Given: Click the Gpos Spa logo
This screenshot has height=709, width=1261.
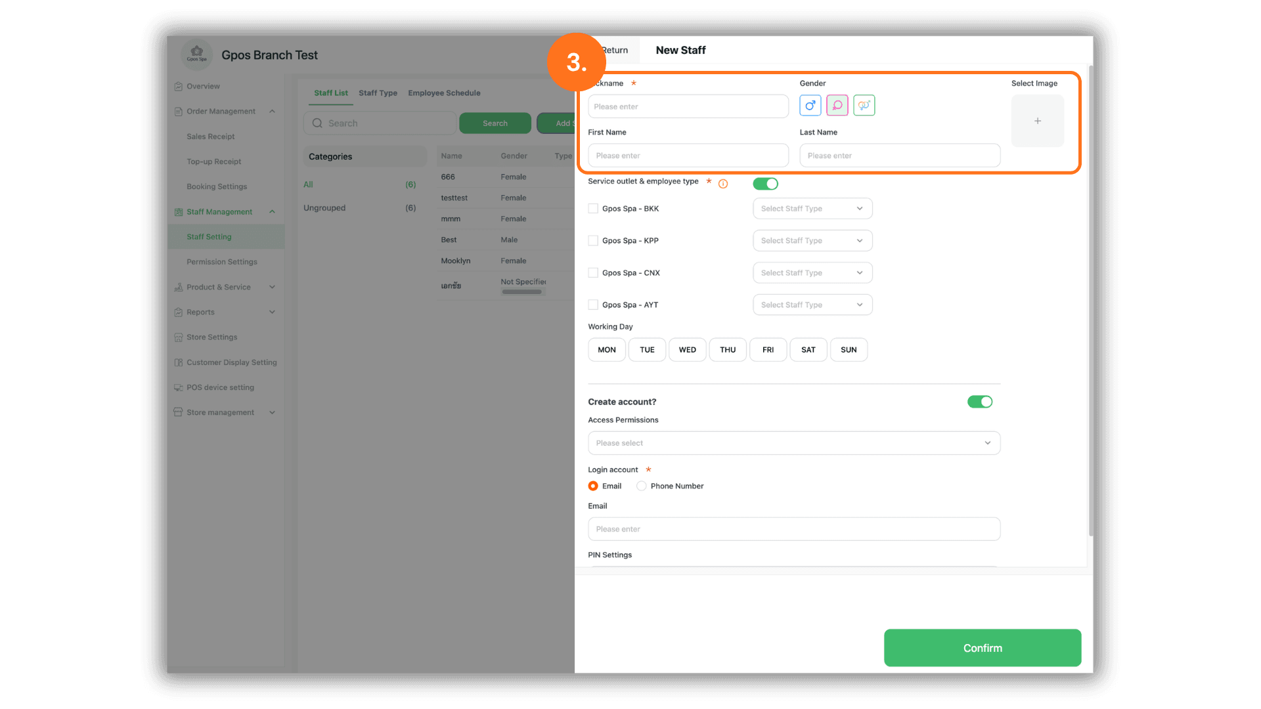Looking at the screenshot, I should pos(196,54).
